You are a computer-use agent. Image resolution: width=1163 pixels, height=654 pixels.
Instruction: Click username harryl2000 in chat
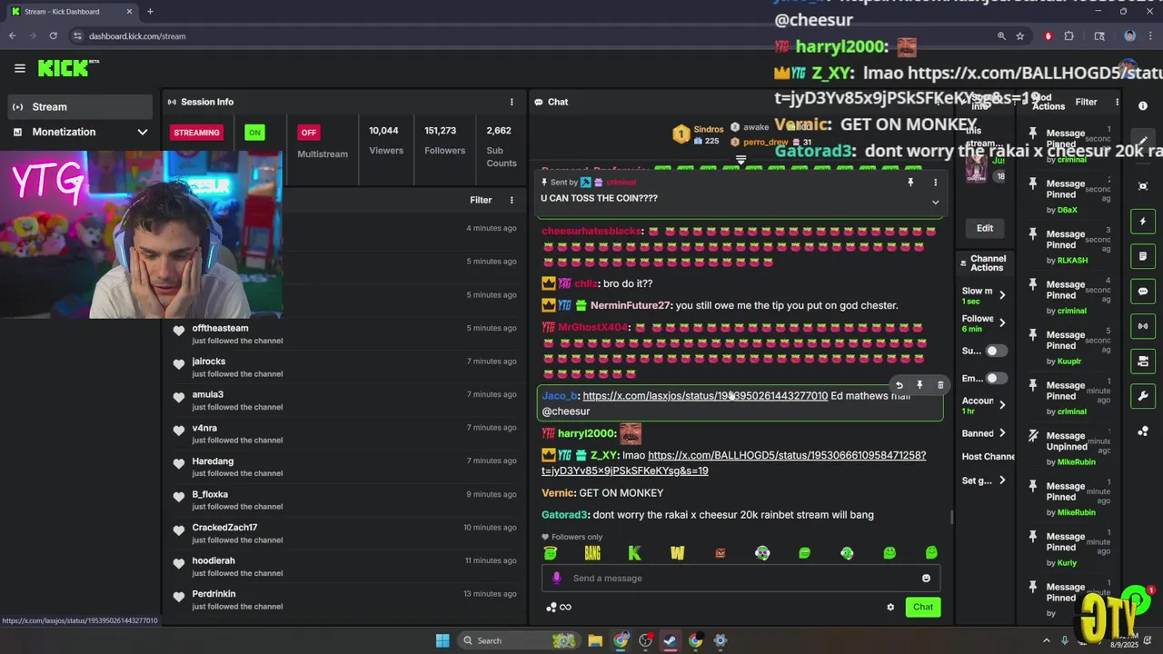point(586,434)
